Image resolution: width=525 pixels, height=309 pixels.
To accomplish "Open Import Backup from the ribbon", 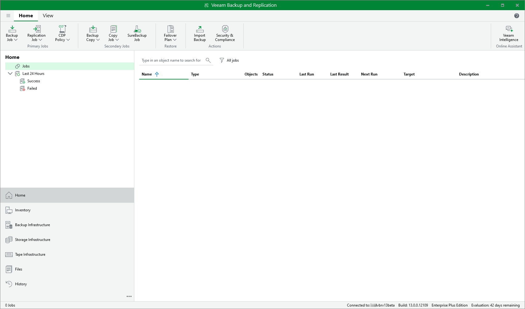I will pyautogui.click(x=200, y=33).
